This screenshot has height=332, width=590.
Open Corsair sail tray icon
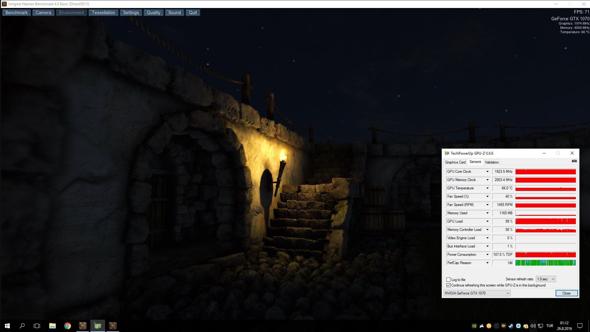coord(482,326)
